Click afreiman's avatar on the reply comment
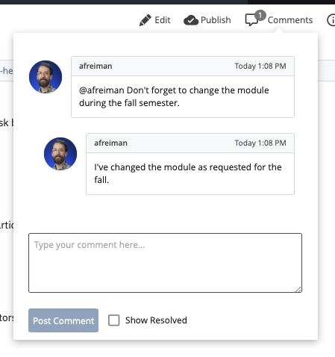 60,154
